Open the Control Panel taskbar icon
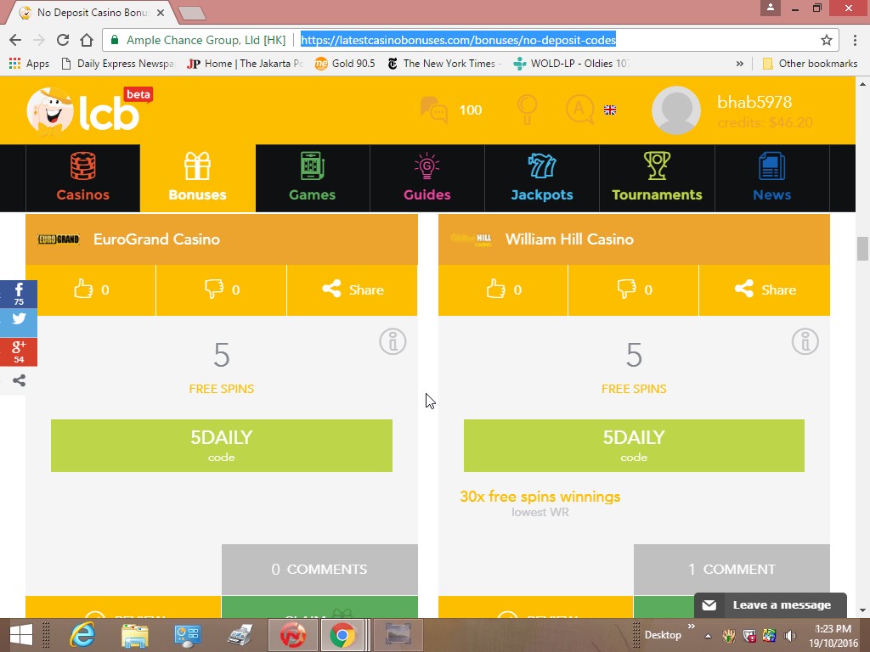870x652 pixels. pos(188,635)
